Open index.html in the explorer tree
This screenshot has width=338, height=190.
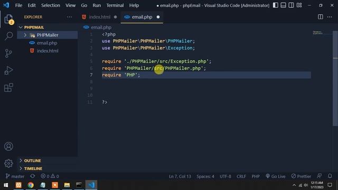(48, 51)
